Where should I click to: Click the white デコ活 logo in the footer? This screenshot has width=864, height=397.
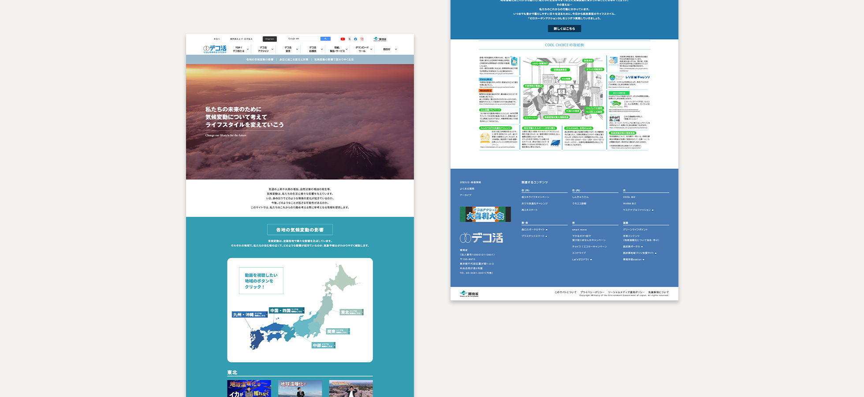(481, 238)
